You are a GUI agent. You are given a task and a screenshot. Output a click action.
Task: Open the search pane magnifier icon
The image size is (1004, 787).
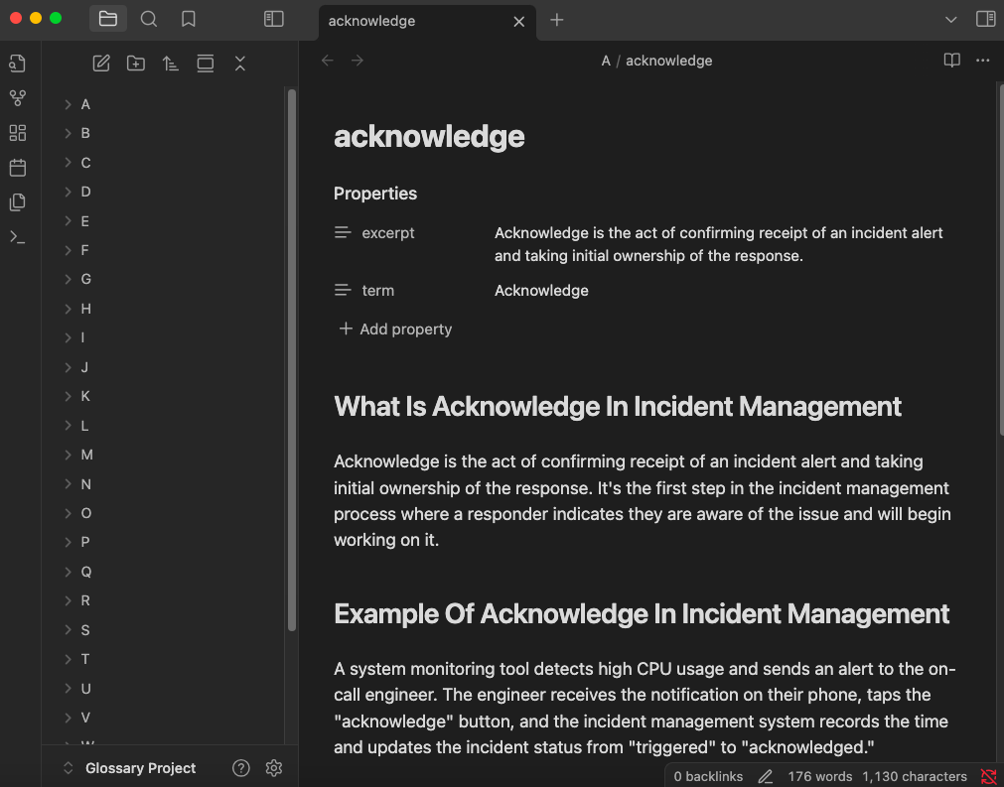coord(148,19)
